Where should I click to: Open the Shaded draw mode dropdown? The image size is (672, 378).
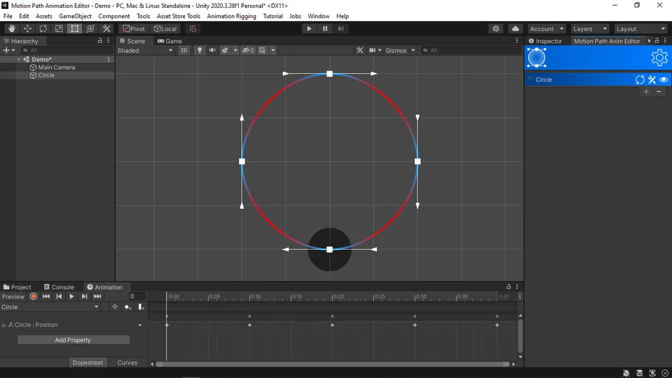click(146, 50)
